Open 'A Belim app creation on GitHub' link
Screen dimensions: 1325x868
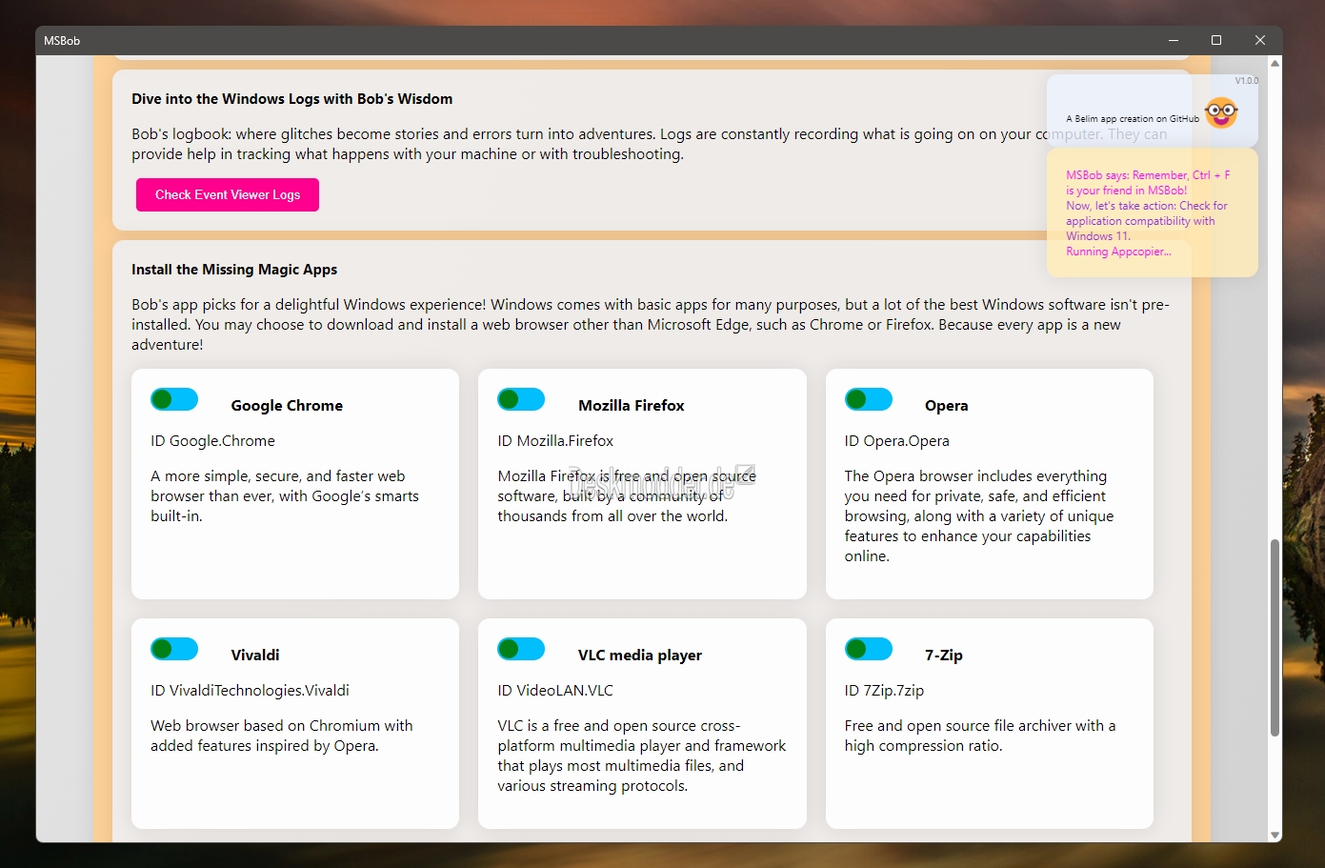pos(1132,119)
